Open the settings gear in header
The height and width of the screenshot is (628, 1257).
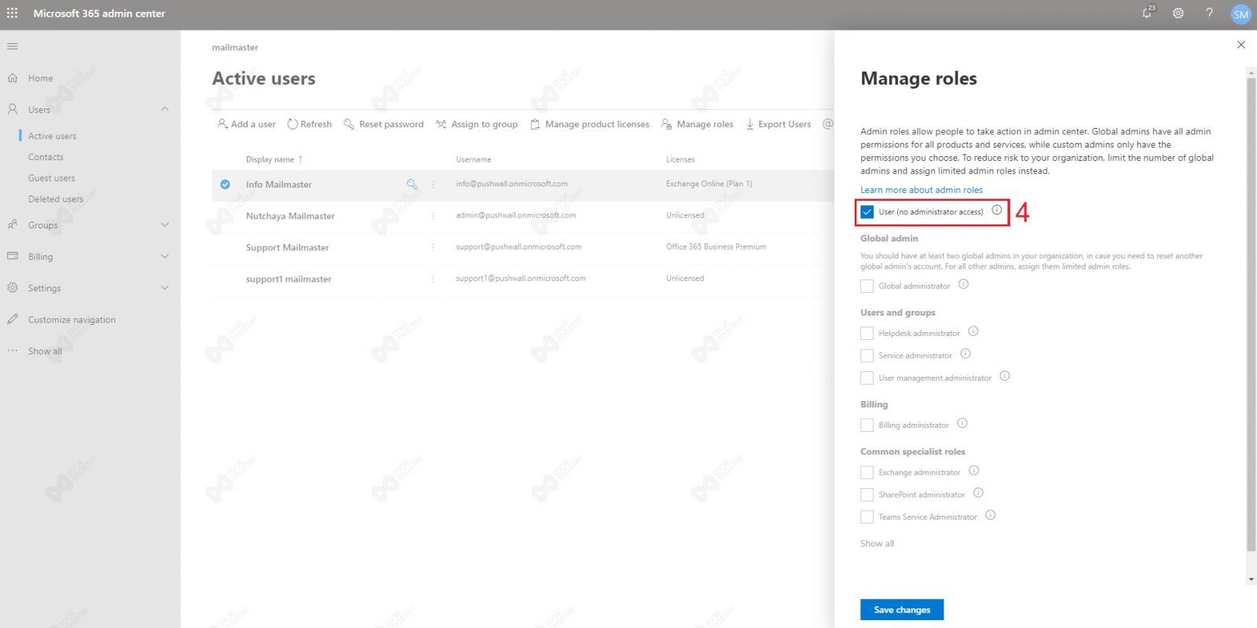tap(1178, 13)
